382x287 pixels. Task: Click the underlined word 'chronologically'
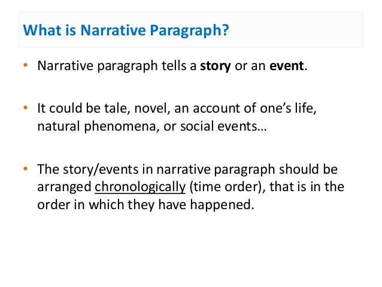click(140, 186)
